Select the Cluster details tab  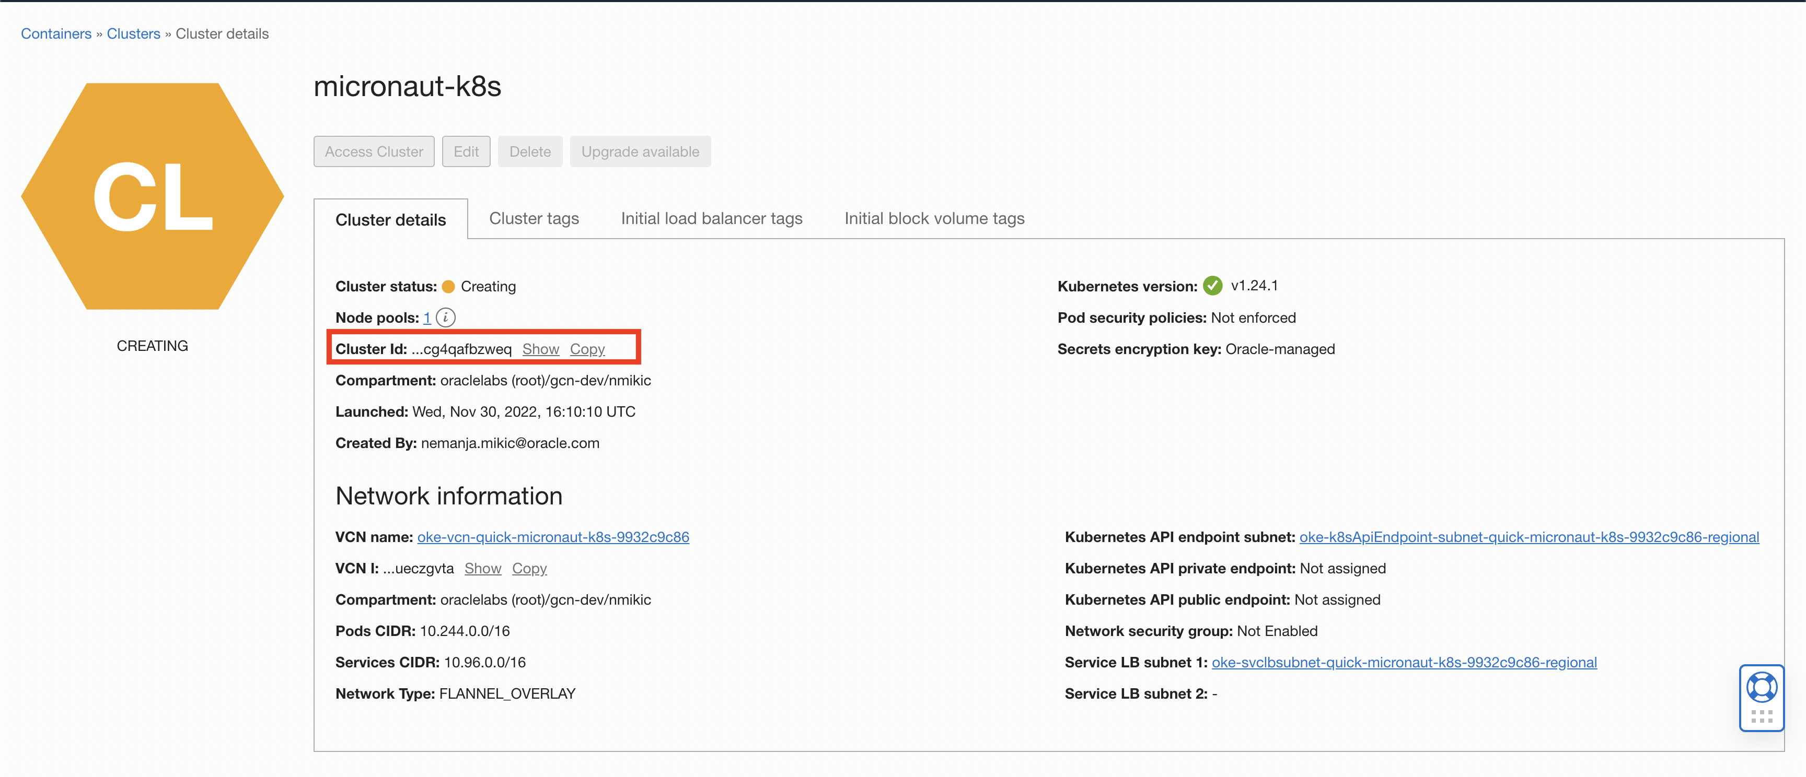pos(389,219)
